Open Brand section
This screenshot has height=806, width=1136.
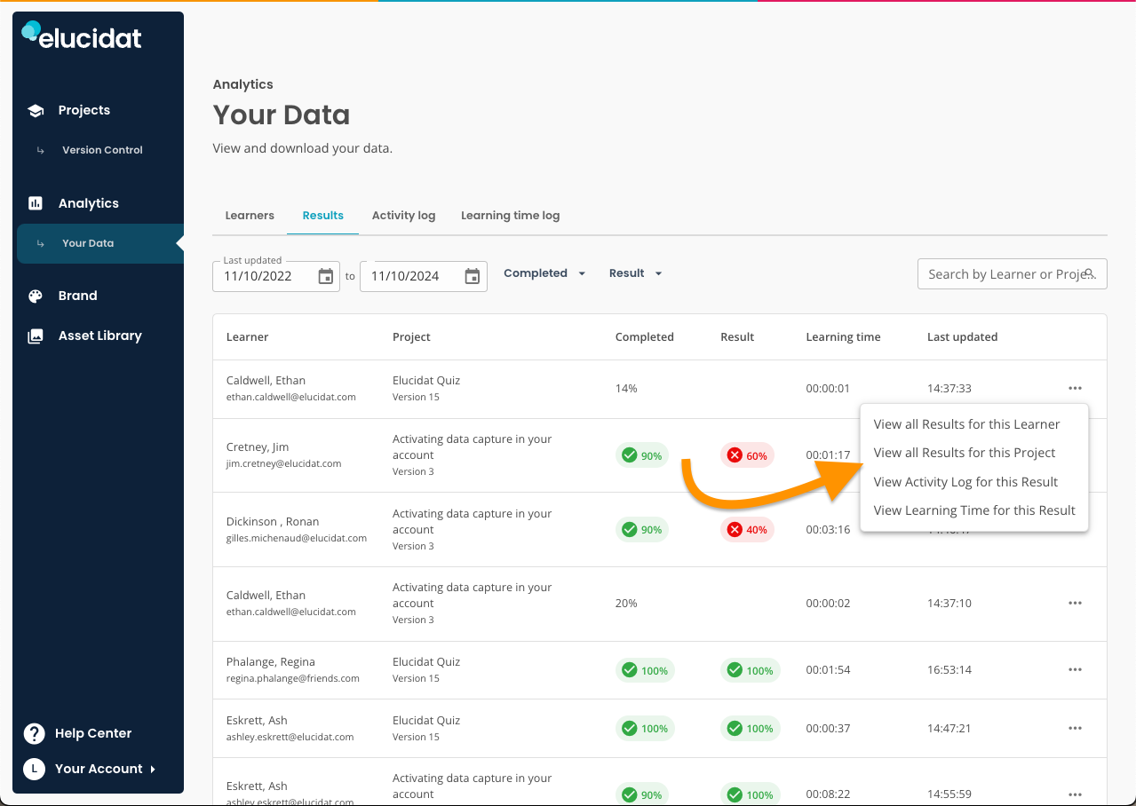click(78, 296)
